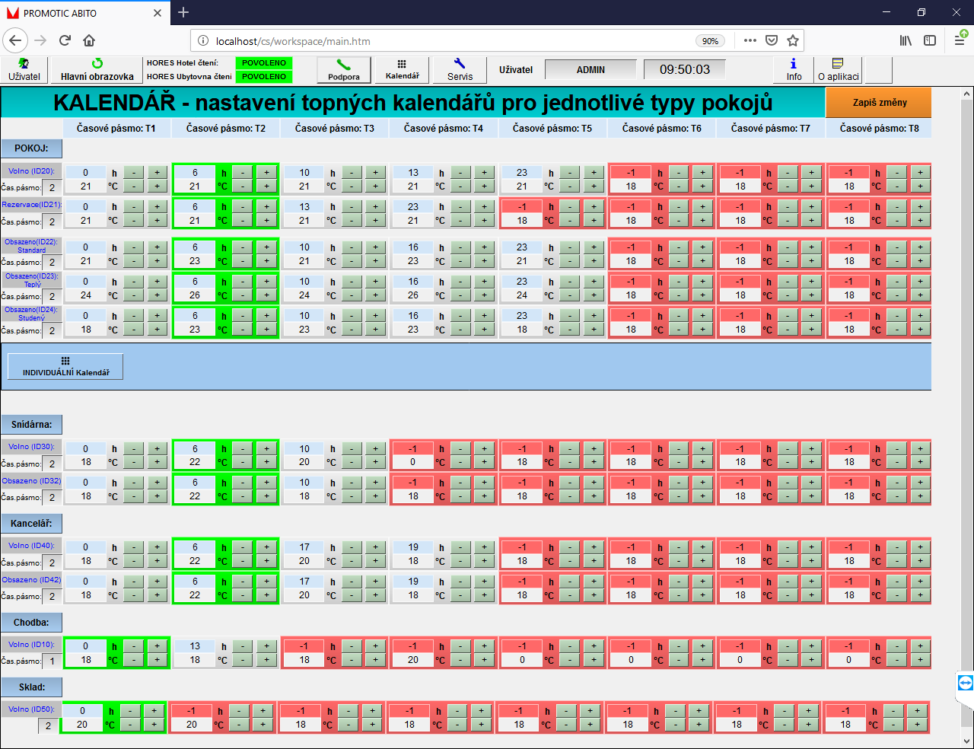Open the O aplikaci window
974x749 pixels.
(x=838, y=69)
